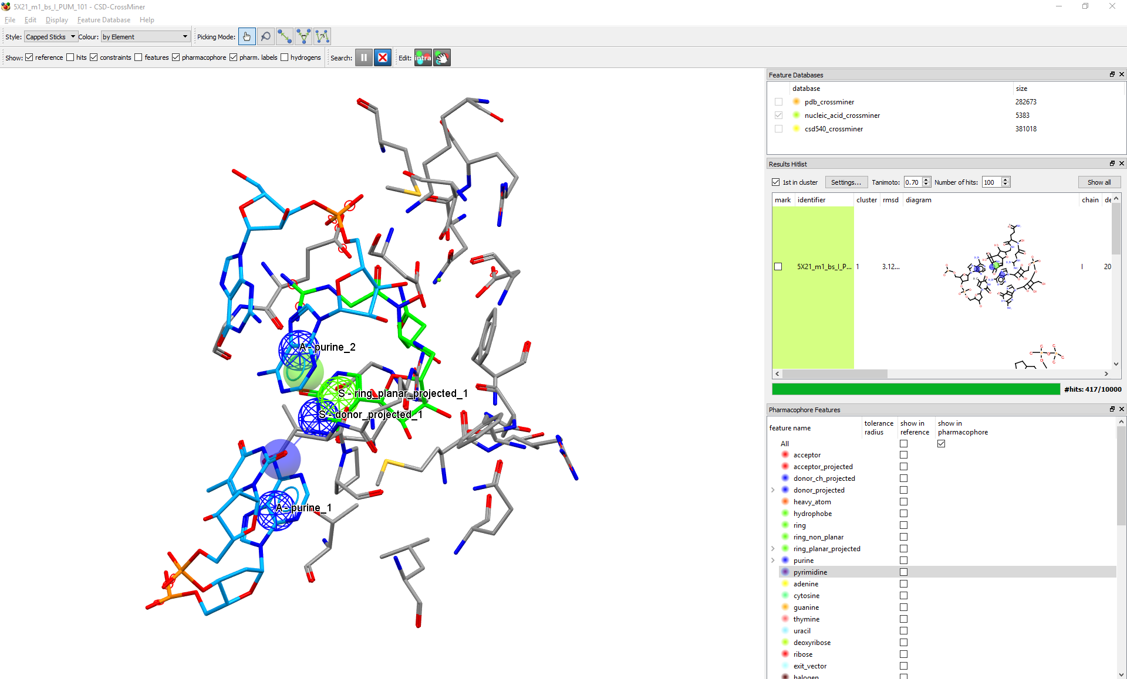Viewport: 1127px width, 679px height.
Task: Check the pdb_crossminer database box
Action: [778, 102]
